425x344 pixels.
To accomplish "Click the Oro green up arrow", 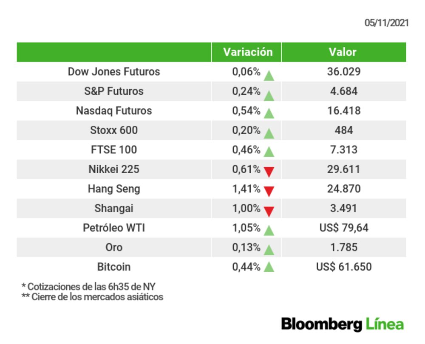I will coord(269,250).
